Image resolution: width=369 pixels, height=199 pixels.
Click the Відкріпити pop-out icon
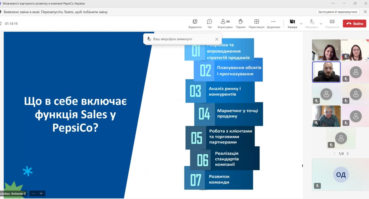click(x=195, y=22)
